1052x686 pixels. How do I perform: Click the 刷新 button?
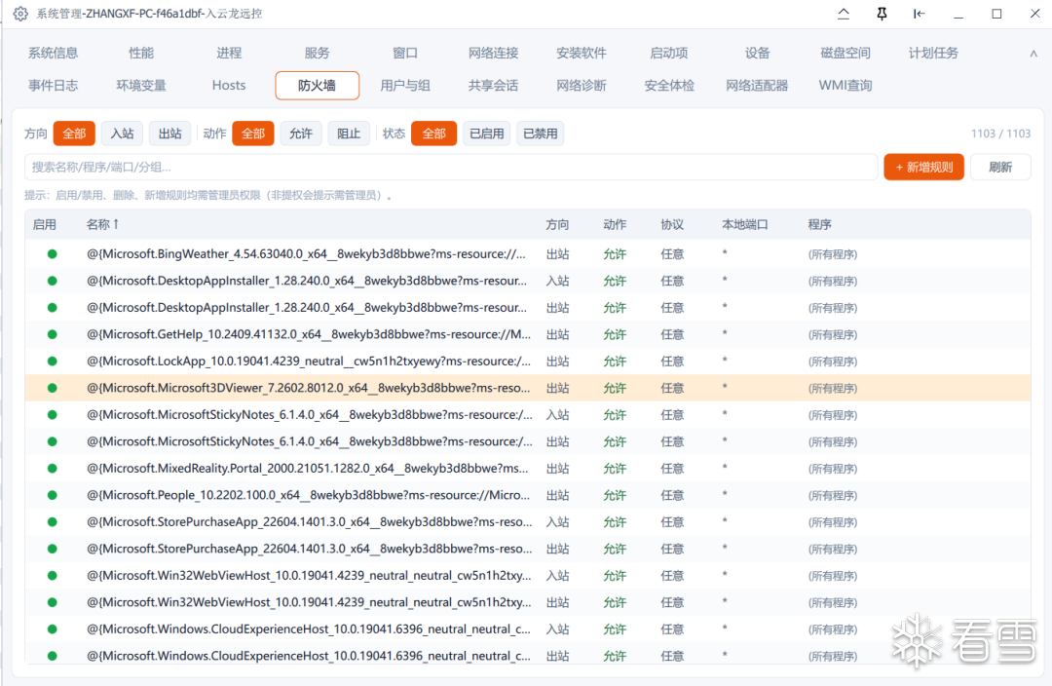1000,168
